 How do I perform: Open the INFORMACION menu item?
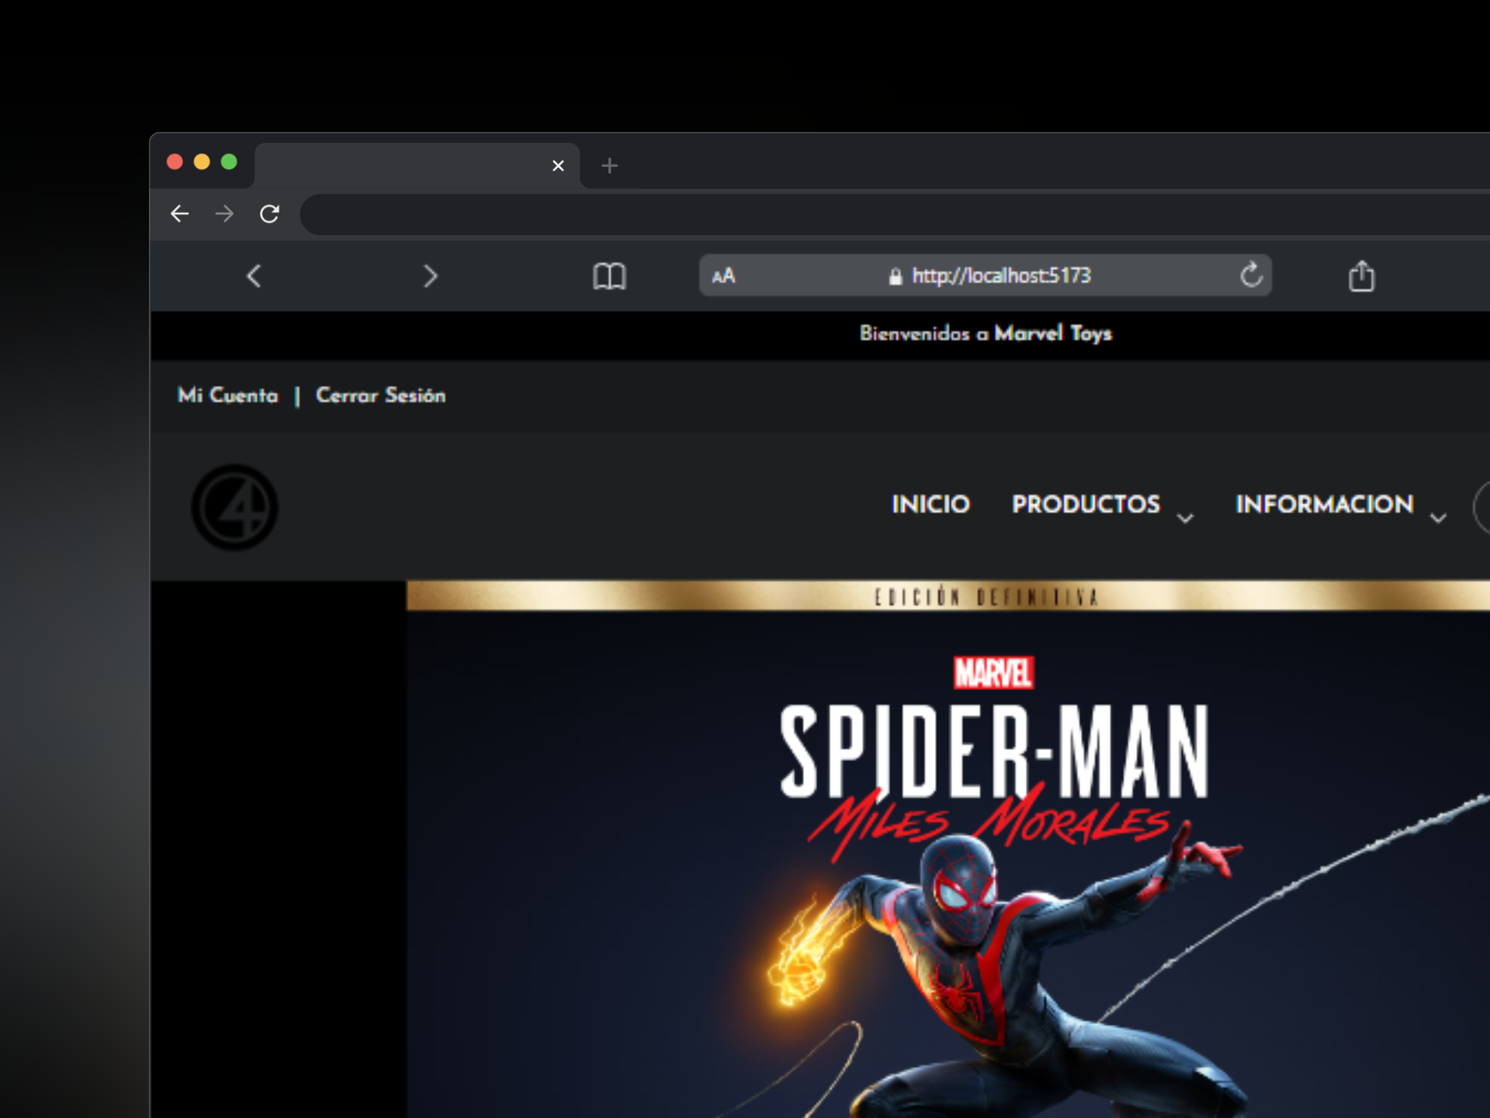click(1324, 505)
